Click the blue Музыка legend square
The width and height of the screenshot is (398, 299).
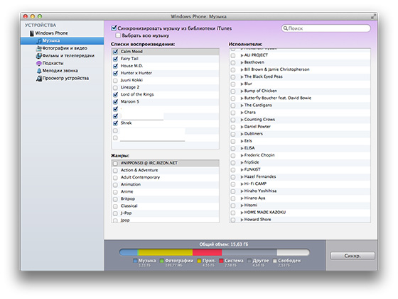pos(135,261)
